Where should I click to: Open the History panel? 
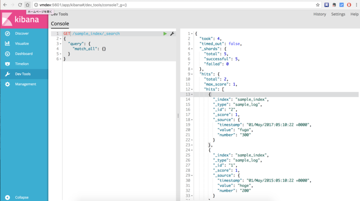click(319, 14)
